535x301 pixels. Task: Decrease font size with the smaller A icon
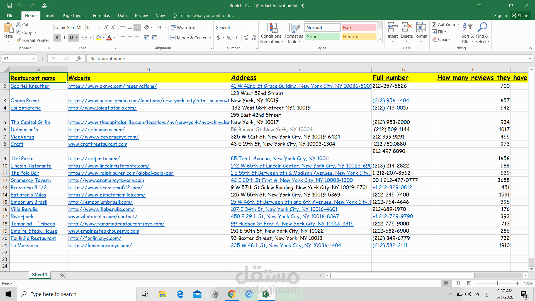(113, 27)
